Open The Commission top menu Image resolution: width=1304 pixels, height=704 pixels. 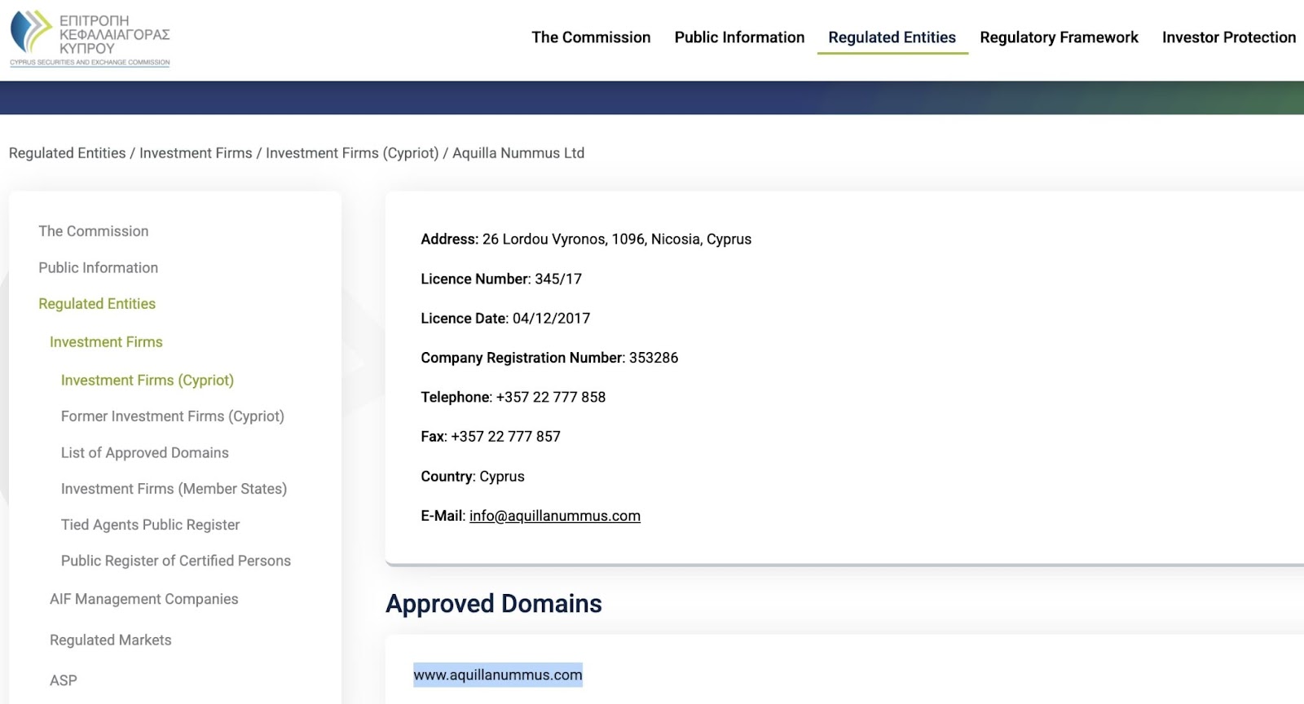591,37
